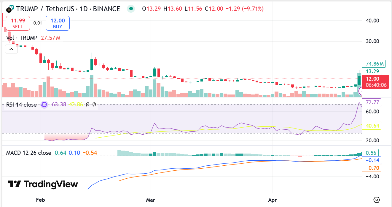Click the orange −0.70 signal label
Screen dimensions: 392x207
pyautogui.click(x=372, y=168)
